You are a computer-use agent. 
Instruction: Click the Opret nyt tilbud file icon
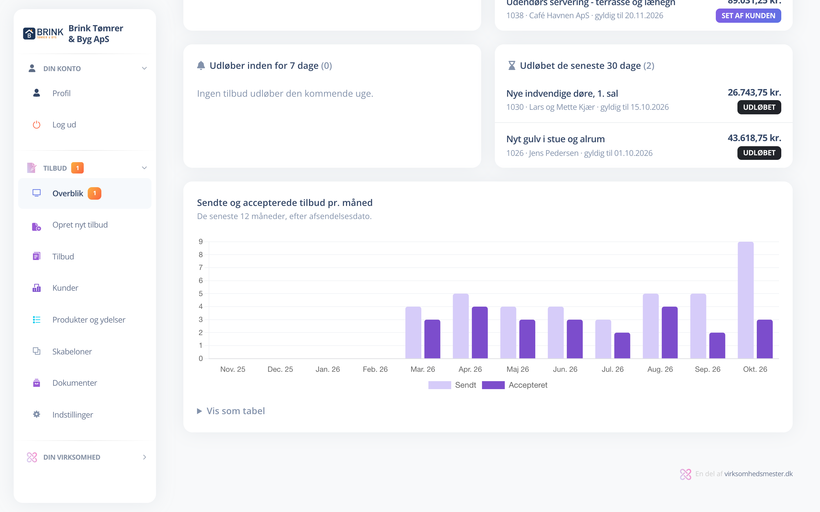(x=37, y=226)
